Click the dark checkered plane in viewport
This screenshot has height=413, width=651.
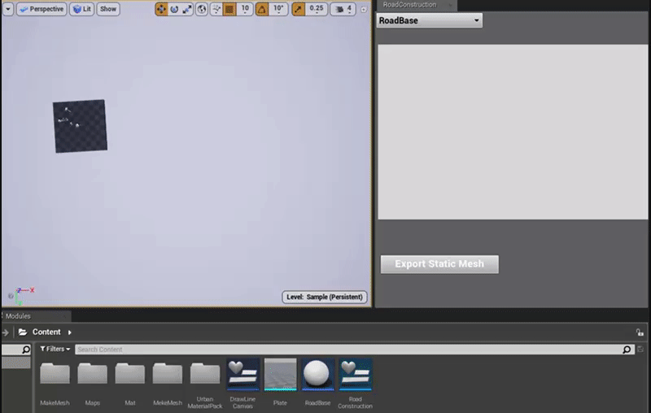80,126
